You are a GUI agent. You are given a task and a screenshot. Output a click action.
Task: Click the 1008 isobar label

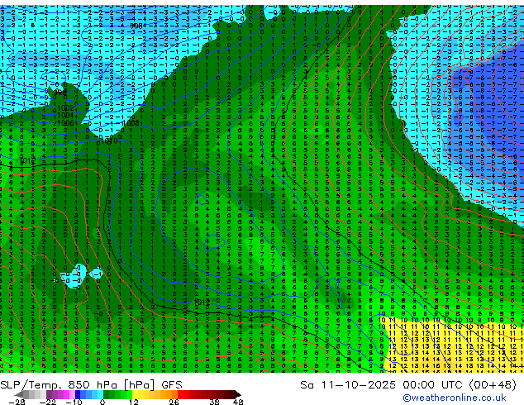pos(131,123)
